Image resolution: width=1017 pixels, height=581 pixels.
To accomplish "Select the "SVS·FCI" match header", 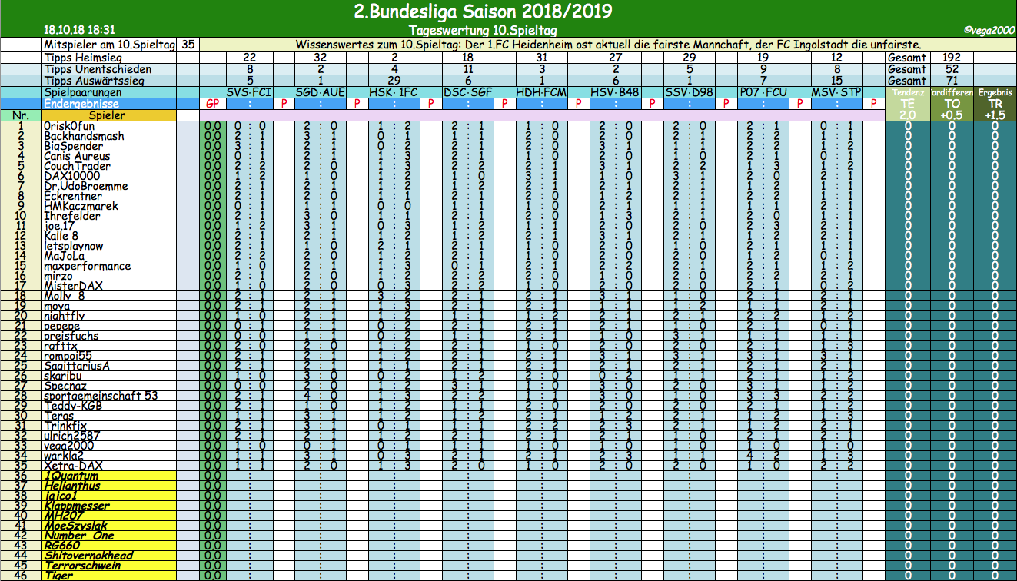I will pyautogui.click(x=250, y=92).
